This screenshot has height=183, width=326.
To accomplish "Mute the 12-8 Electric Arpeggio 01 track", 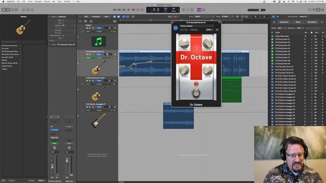I will pos(87,107).
